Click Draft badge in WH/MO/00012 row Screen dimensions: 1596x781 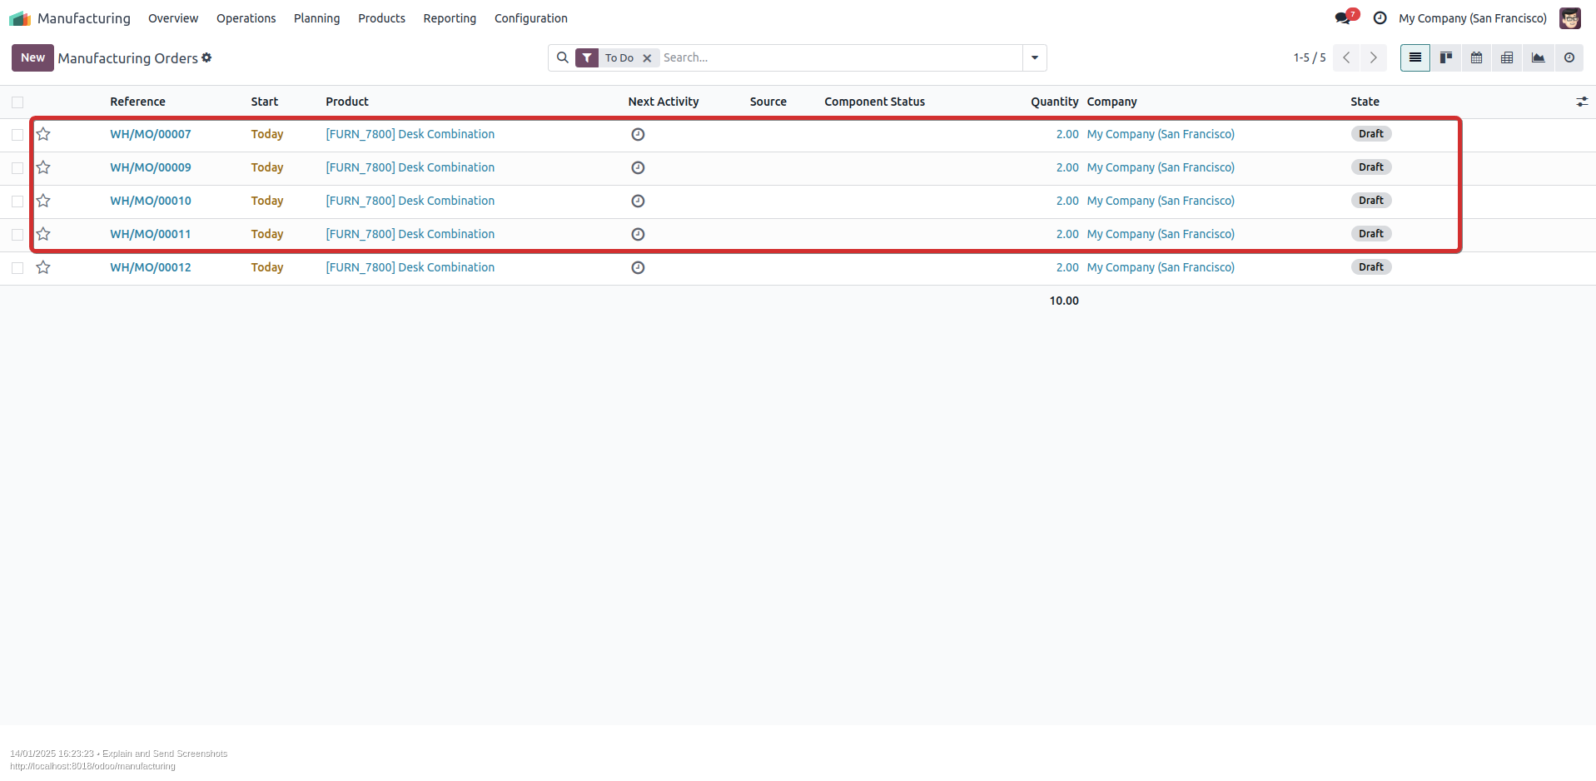pos(1370,267)
